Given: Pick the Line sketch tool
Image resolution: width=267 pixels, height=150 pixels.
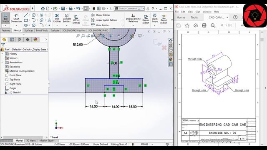Looking at the screenshot, I should click(26, 15).
